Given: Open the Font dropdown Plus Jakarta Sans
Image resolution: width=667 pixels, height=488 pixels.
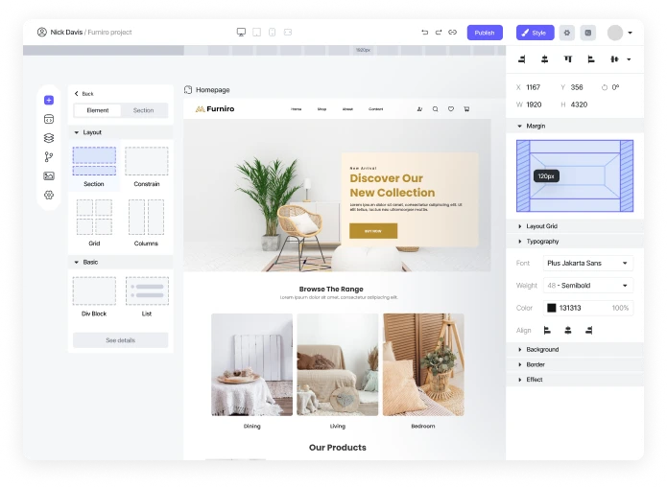Looking at the screenshot, I should [588, 263].
